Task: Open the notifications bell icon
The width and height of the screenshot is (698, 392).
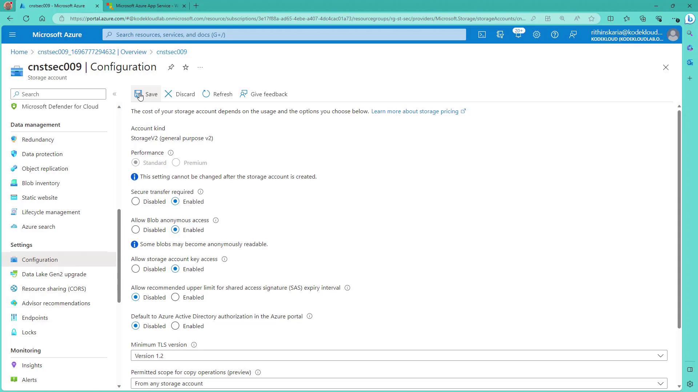Action: [x=518, y=35]
